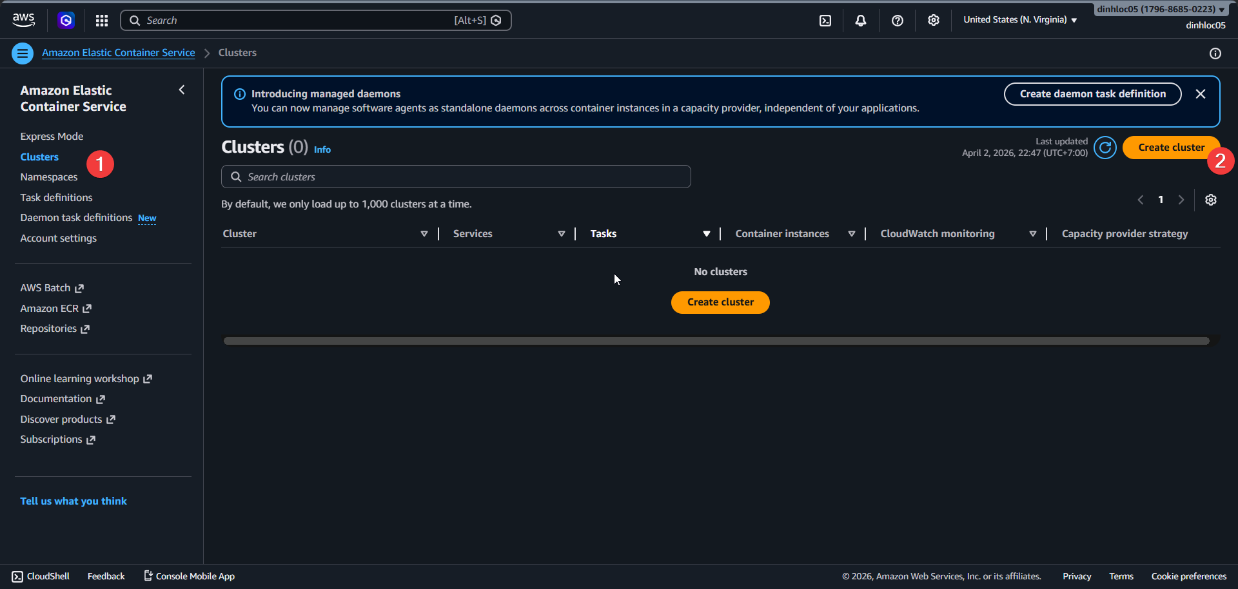Viewport: 1238px width, 589px height.
Task: Open the navigation hamburger menu icon
Action: coord(23,53)
